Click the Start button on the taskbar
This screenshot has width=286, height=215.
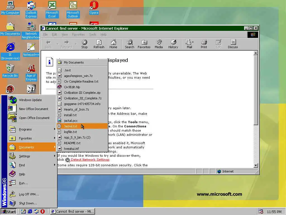(x=8, y=212)
